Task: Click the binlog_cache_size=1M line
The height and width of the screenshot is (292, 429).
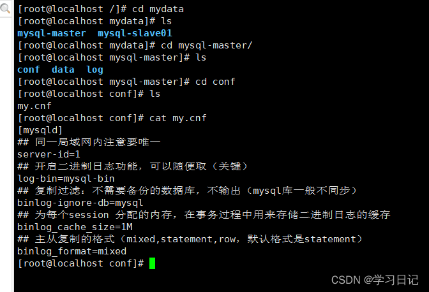Action: [x=75, y=227]
